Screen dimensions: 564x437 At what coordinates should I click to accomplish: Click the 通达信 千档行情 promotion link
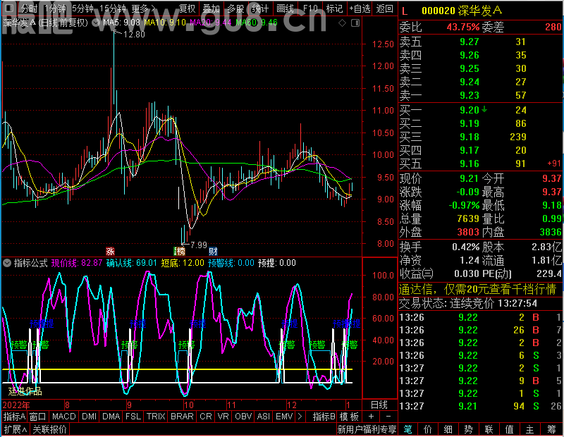coord(477,289)
